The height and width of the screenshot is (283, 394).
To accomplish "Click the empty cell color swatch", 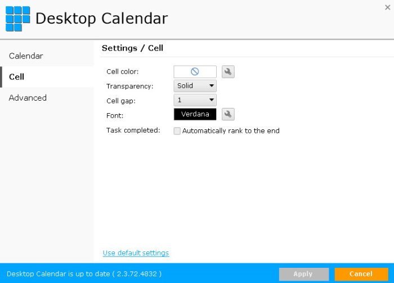I will tap(195, 72).
